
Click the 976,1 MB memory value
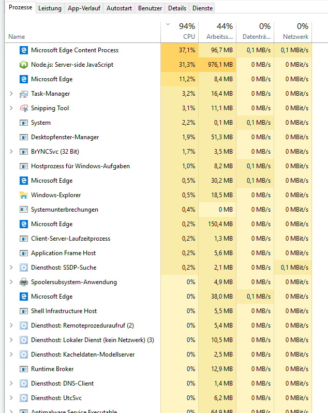click(x=220, y=65)
